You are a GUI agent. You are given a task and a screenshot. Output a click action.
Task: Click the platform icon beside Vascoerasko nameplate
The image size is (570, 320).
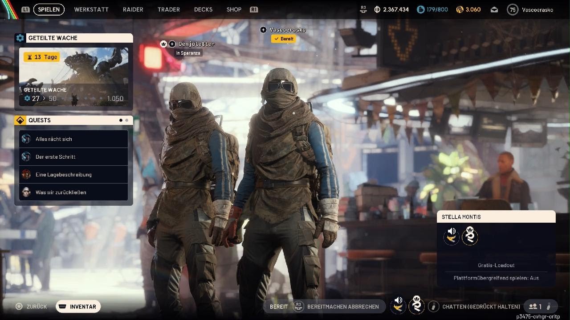click(x=264, y=30)
